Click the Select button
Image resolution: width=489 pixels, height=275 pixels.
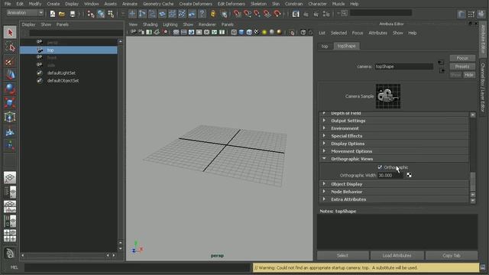point(342,256)
